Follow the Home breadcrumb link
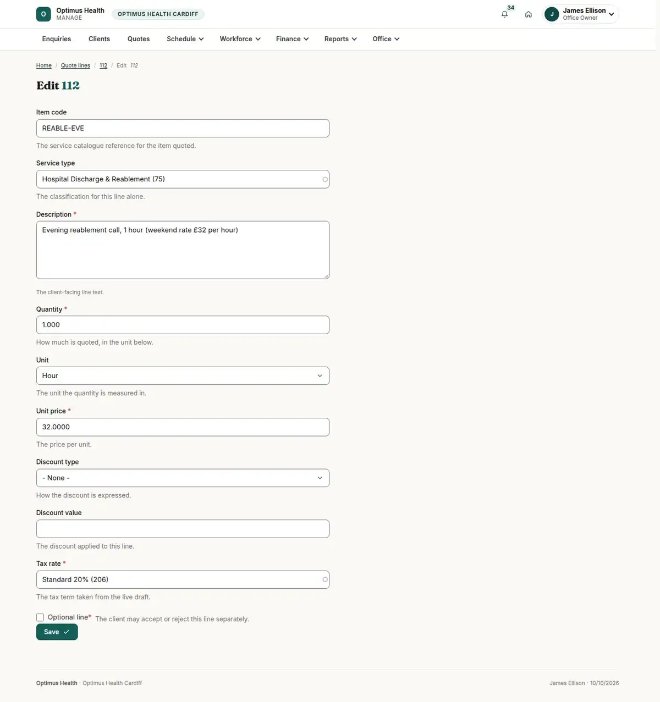Viewport: 660px width, 702px height. tap(44, 65)
